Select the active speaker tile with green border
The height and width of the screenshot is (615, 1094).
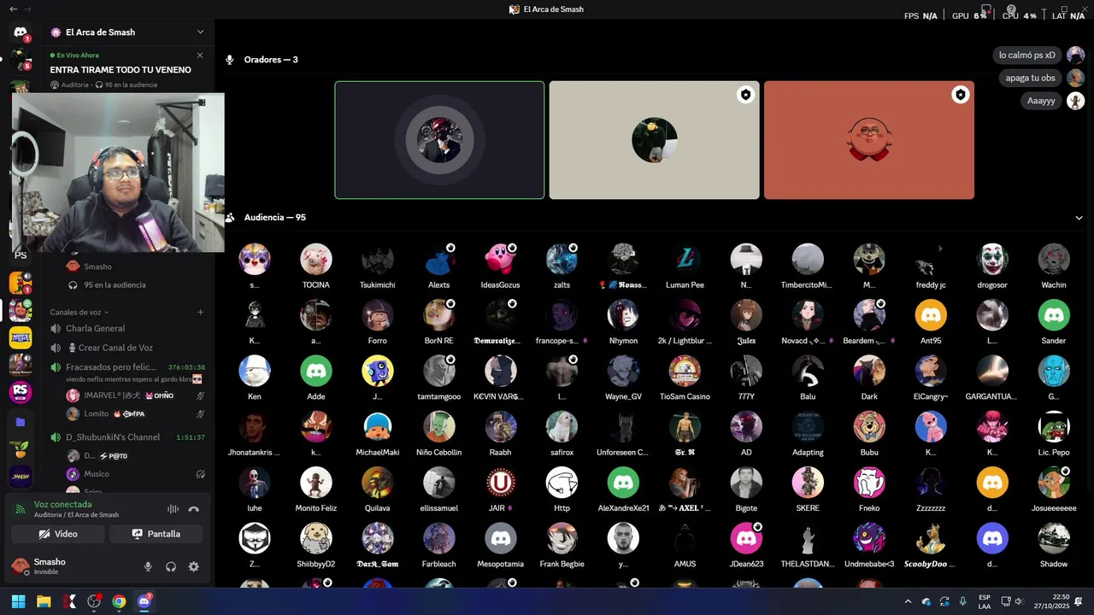[439, 140]
